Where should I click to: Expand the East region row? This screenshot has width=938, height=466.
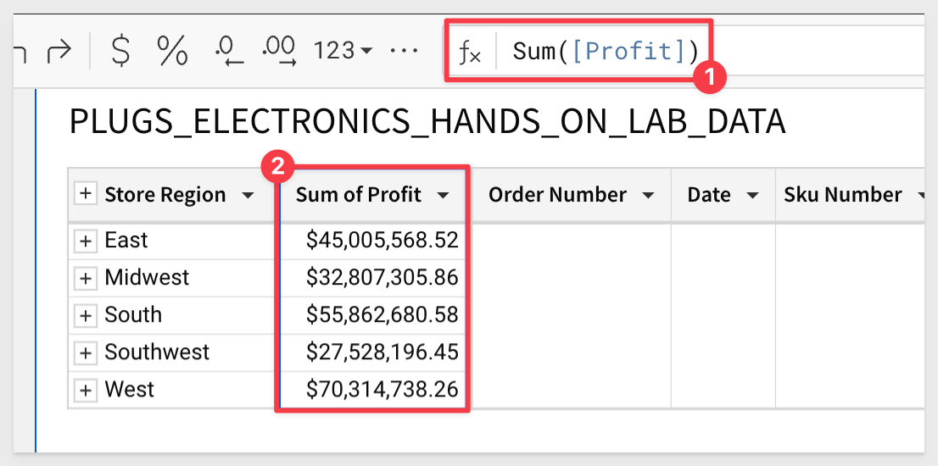[86, 241]
